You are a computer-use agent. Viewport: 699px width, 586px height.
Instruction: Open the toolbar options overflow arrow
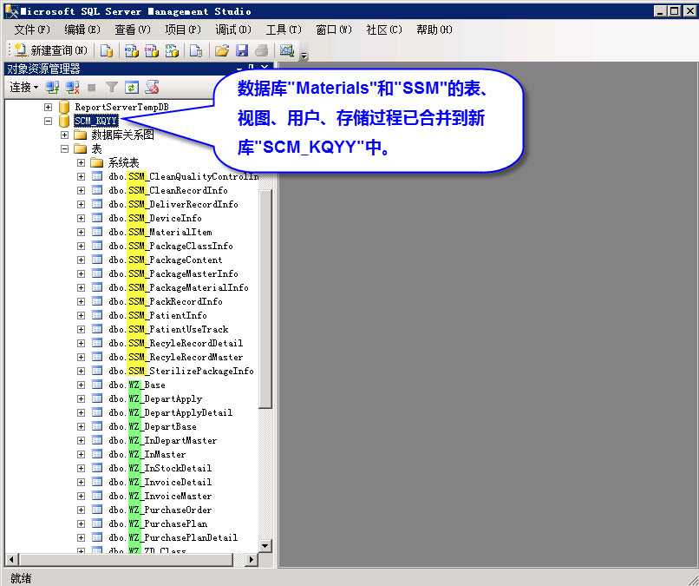click(304, 56)
